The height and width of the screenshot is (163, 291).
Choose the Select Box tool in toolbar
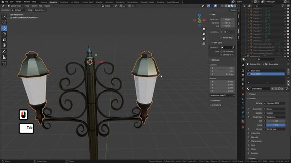(x=4, y=16)
